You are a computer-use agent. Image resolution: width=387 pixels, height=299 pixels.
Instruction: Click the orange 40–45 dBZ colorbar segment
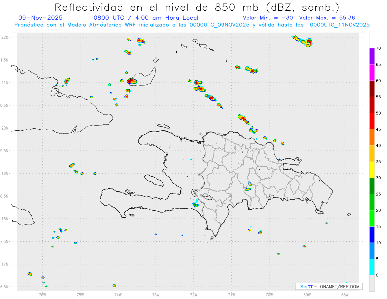point(372,137)
